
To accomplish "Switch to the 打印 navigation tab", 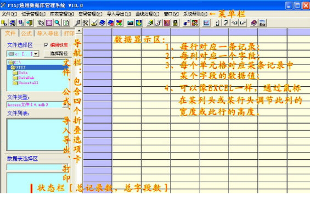I will point(69,33).
